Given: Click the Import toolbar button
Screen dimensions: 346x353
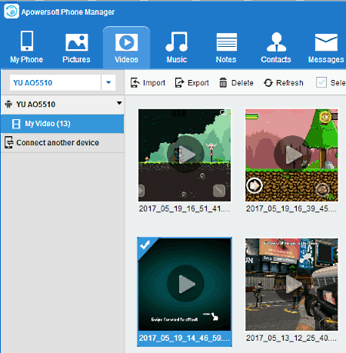Looking at the screenshot, I should [x=148, y=83].
